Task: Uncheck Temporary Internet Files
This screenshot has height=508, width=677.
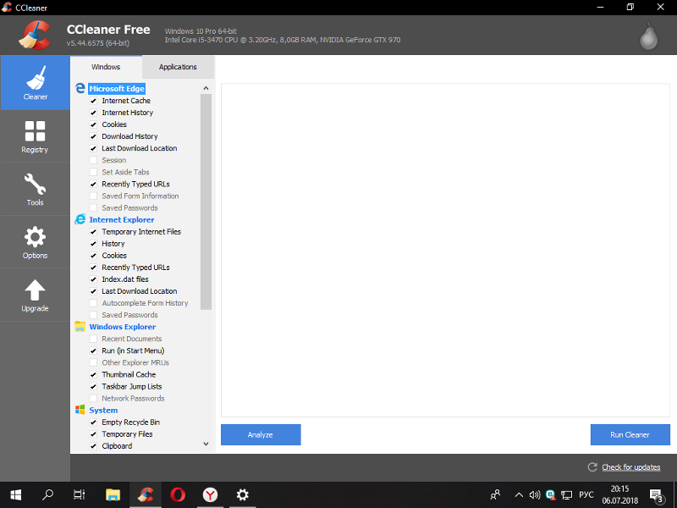Action: pyautogui.click(x=93, y=231)
